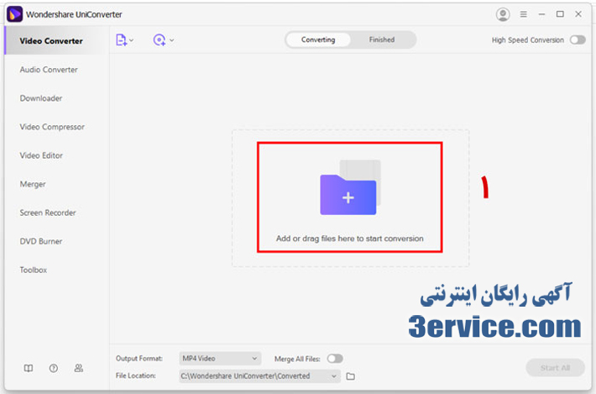Open Video Compressor section
Image resolution: width=596 pixels, height=394 pixels.
coord(52,127)
